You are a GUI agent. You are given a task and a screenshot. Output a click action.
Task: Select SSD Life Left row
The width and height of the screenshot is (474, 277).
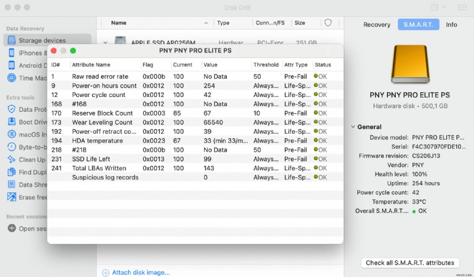(196, 159)
